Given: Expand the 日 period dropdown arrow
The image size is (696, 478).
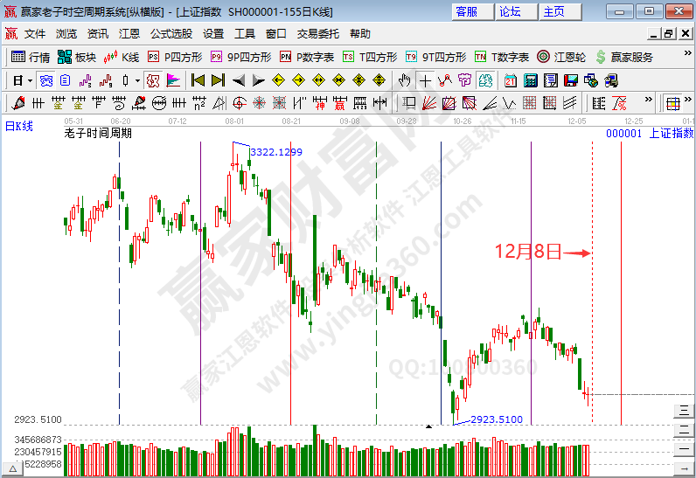Looking at the screenshot, I should pyautogui.click(x=29, y=80).
